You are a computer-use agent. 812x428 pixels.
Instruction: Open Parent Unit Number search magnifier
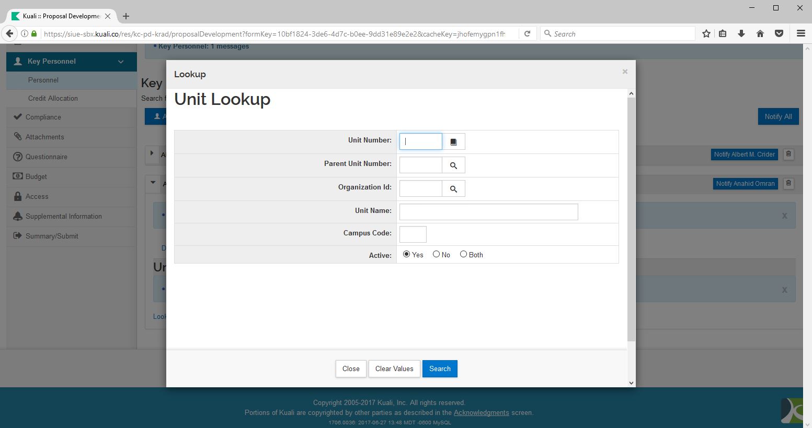pos(453,165)
